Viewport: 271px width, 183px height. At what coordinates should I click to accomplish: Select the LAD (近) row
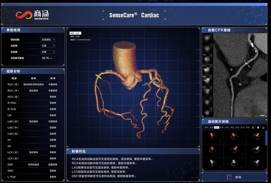point(33,121)
